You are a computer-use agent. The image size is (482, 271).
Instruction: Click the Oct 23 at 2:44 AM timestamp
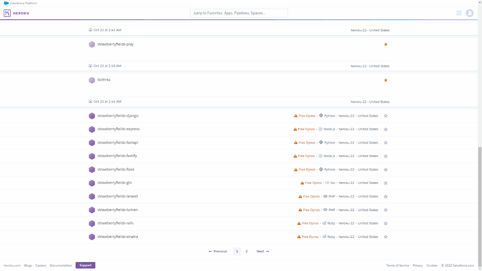107,102
